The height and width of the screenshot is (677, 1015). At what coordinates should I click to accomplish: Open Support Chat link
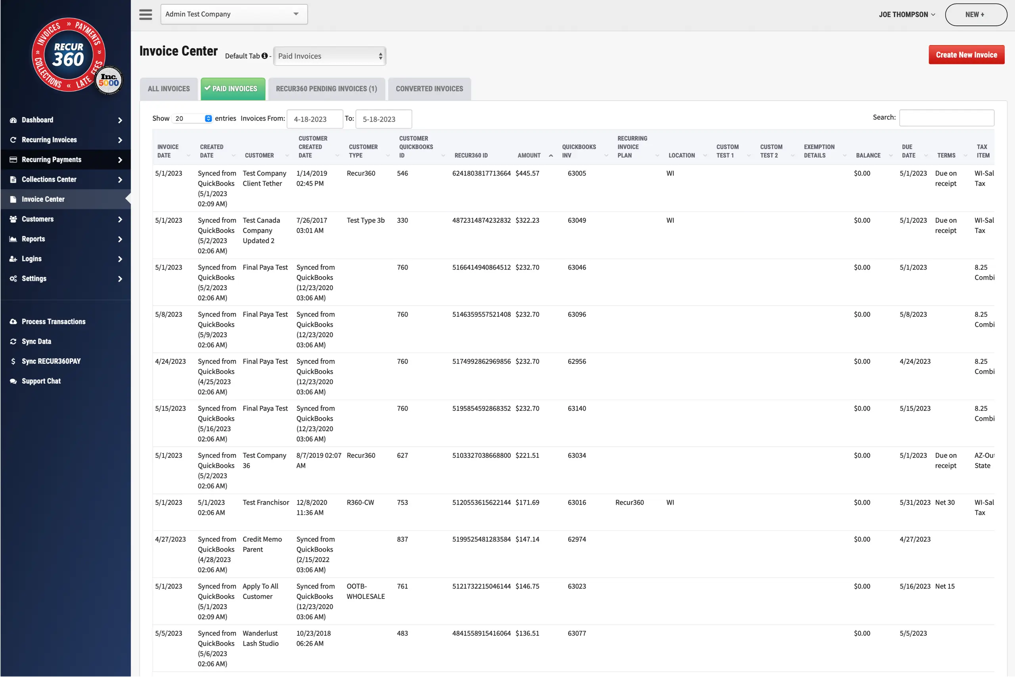pos(41,381)
